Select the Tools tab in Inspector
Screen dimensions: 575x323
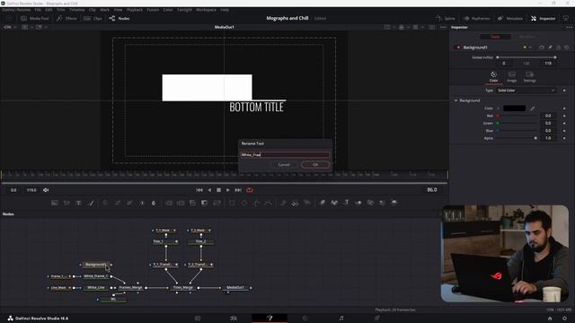pos(495,37)
